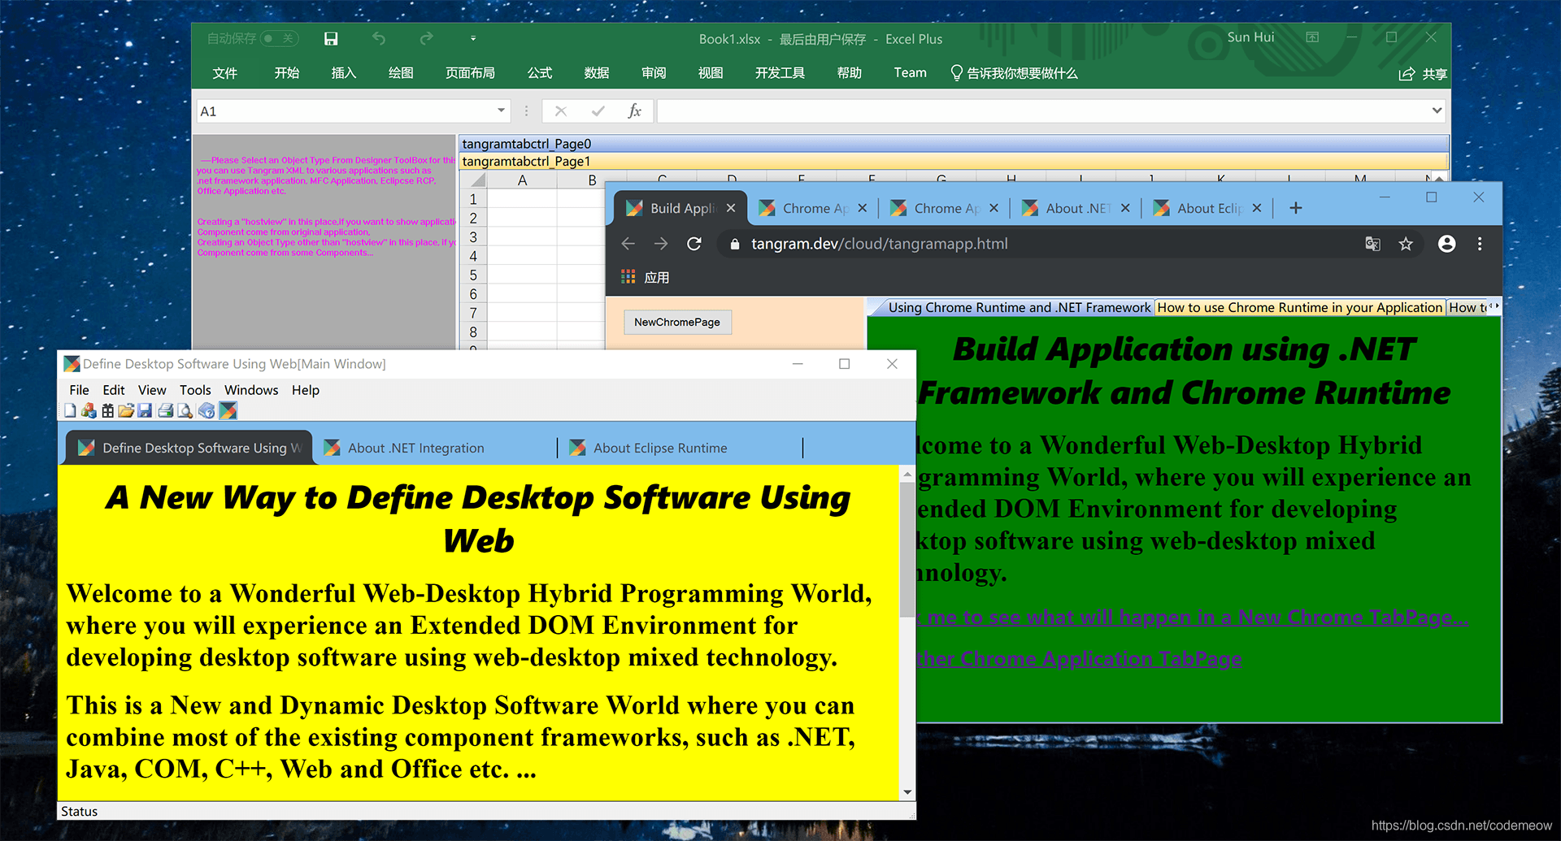Click Help question icon in Main Window toolbar
The image size is (1561, 841).
coord(207,410)
